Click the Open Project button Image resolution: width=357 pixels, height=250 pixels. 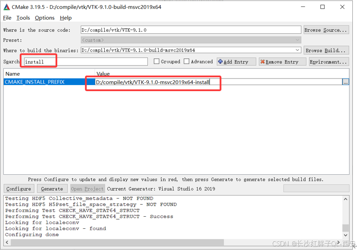[88, 189]
